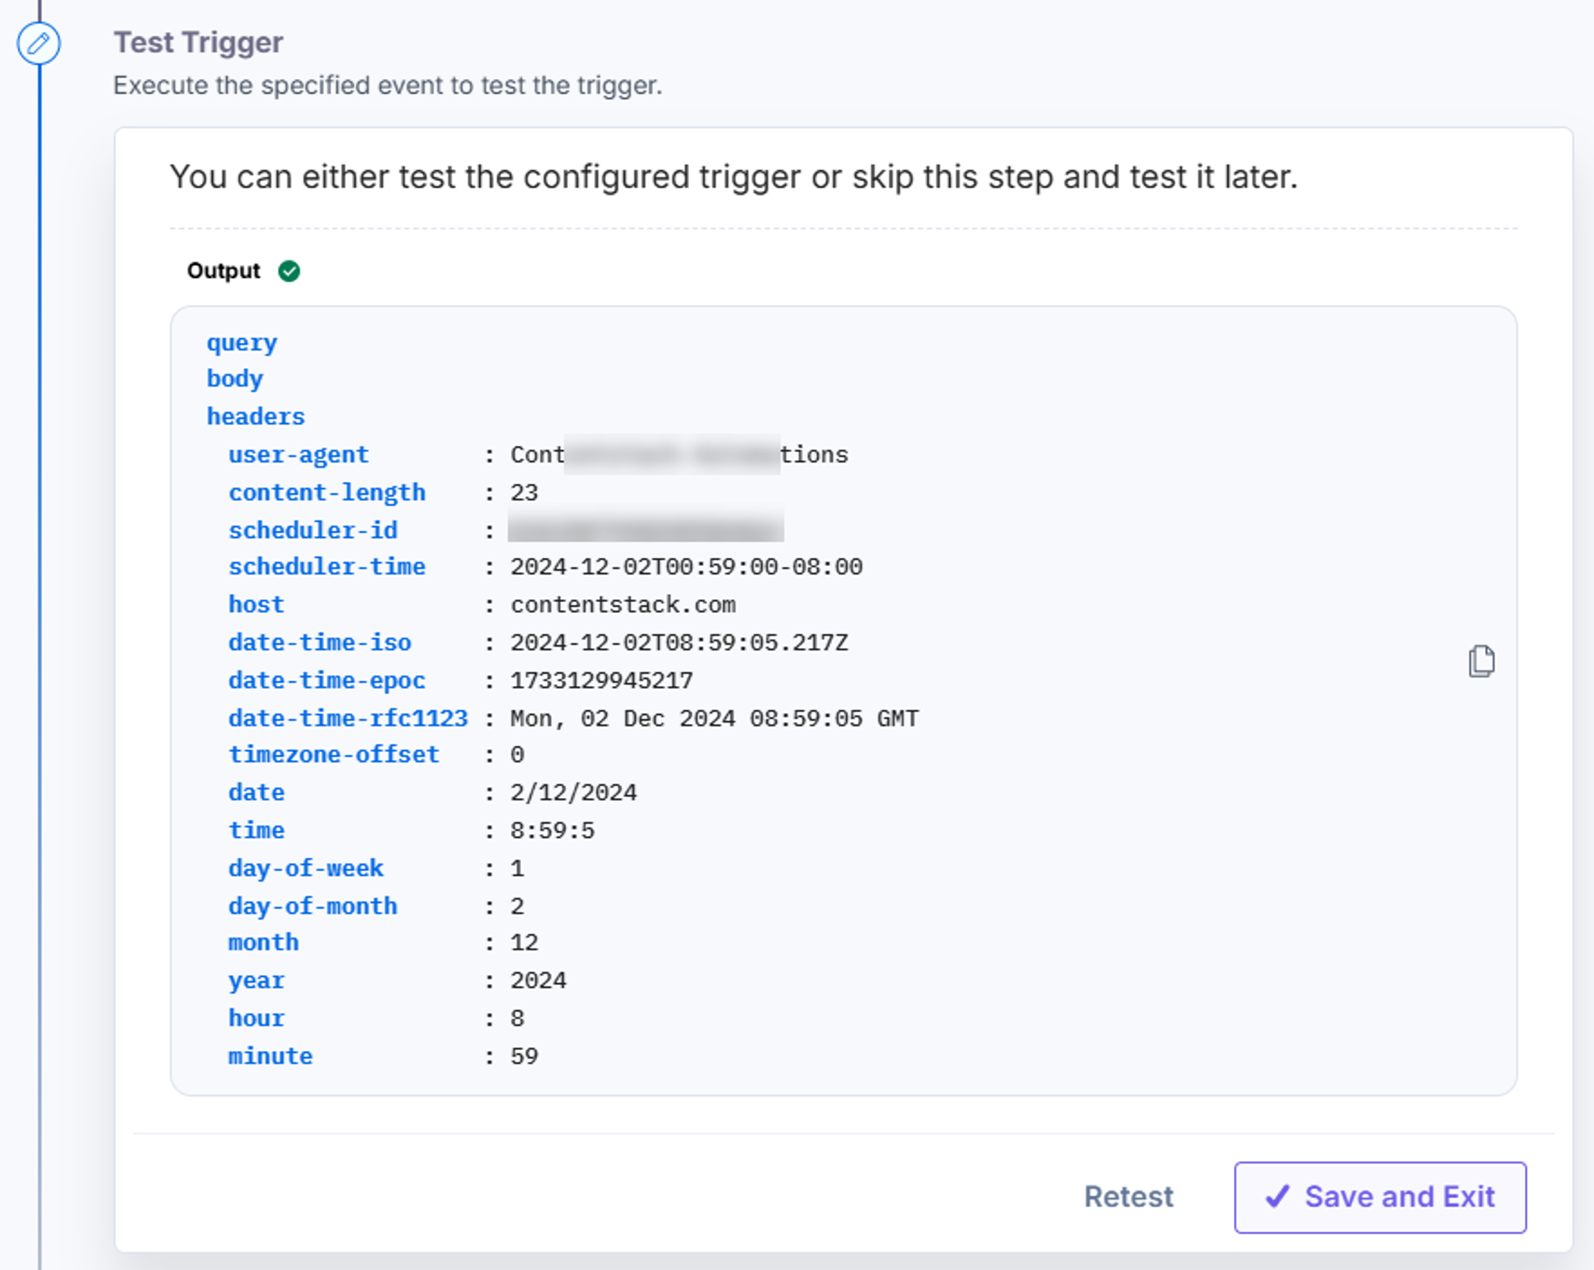Screen dimensions: 1594x1270
Task: Click the Save and Exit button
Action: [1379, 1197]
